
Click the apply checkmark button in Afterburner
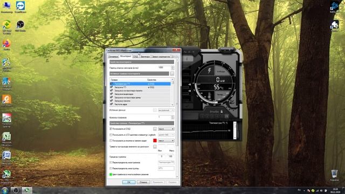click(x=187, y=106)
